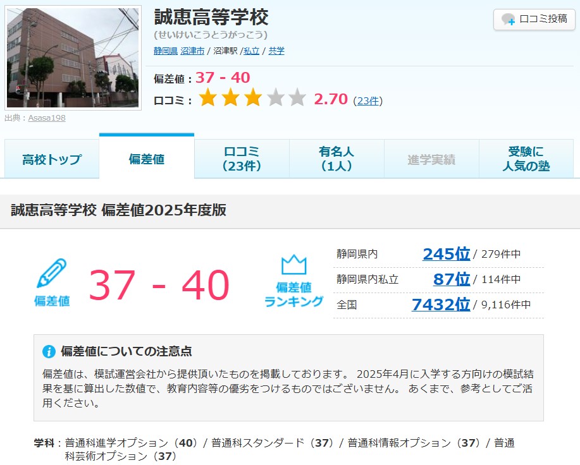The image size is (580, 465).
Task: Open the 87位 private school ranking
Action: 451,279
